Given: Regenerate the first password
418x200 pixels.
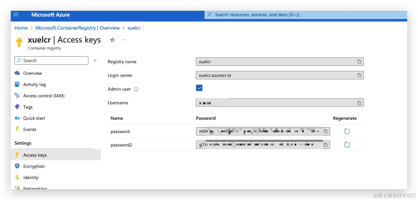Looking at the screenshot, I should [347, 131].
